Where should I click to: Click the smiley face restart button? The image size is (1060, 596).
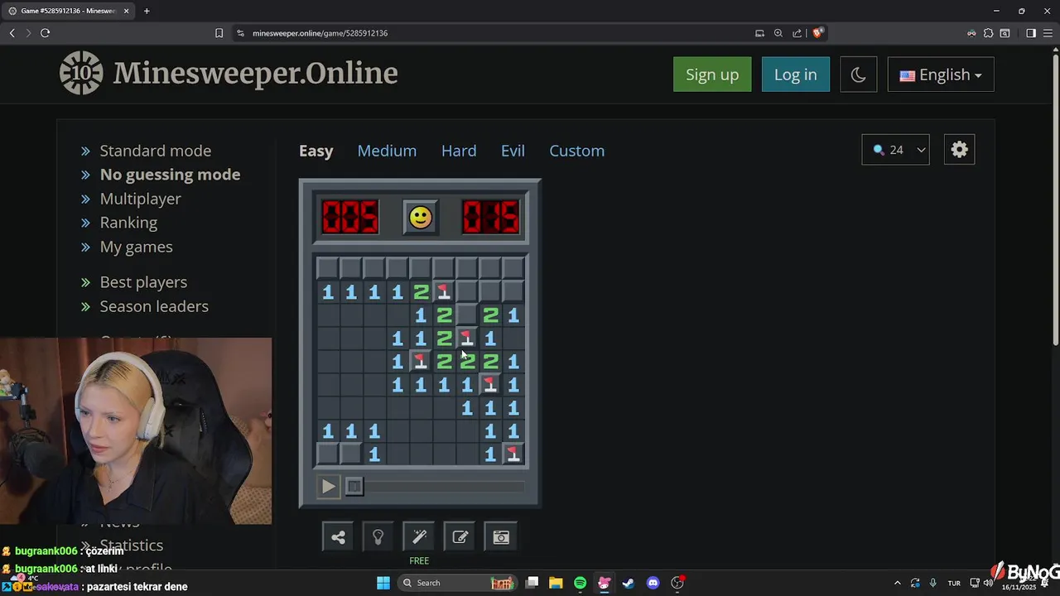point(421,217)
